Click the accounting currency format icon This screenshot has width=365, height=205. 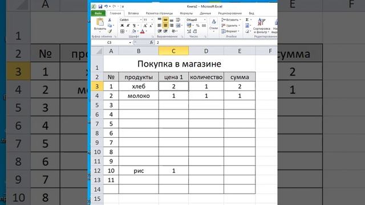189,25
